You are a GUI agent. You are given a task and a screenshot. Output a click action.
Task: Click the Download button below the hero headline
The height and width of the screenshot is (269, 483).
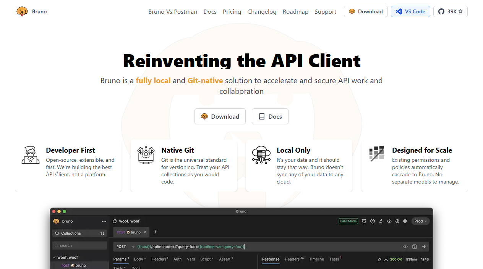(220, 116)
